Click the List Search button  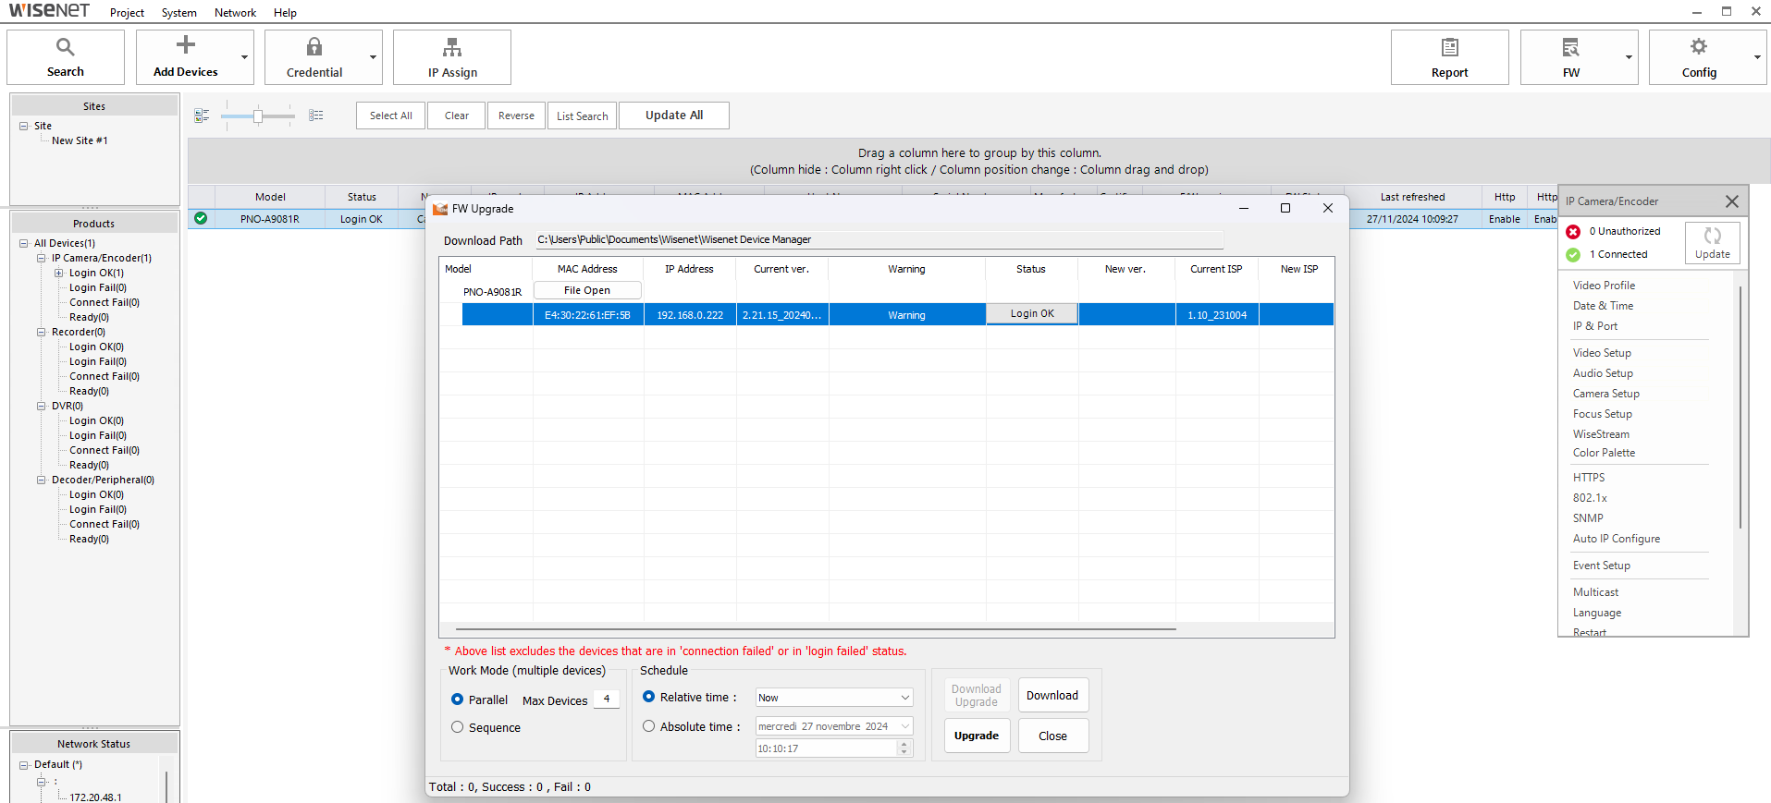click(x=582, y=116)
